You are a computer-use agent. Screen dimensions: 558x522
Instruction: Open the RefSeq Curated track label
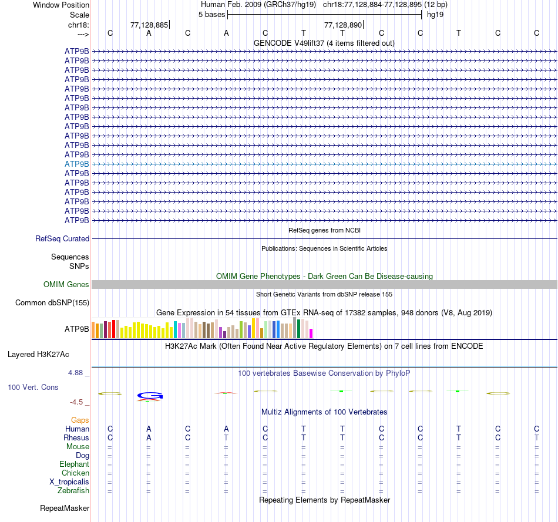click(62, 239)
